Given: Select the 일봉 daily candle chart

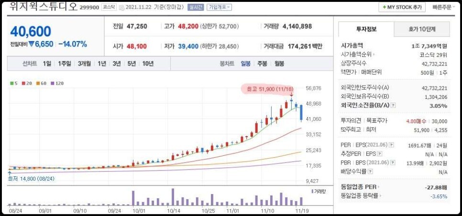Looking at the screenshot, I should 246,64.
